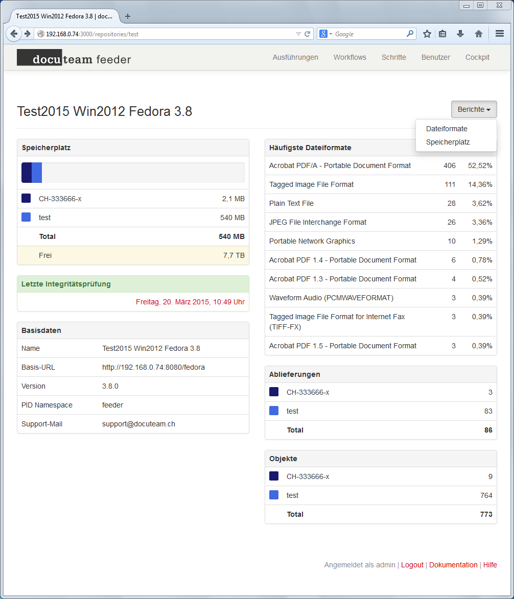Click support@docuteam.ch mail value

coord(138,424)
